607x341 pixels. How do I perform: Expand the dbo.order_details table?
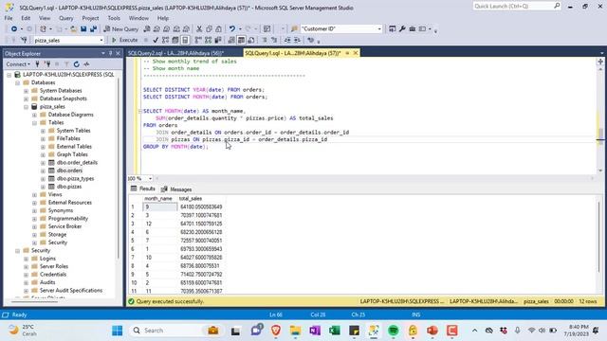(43, 163)
